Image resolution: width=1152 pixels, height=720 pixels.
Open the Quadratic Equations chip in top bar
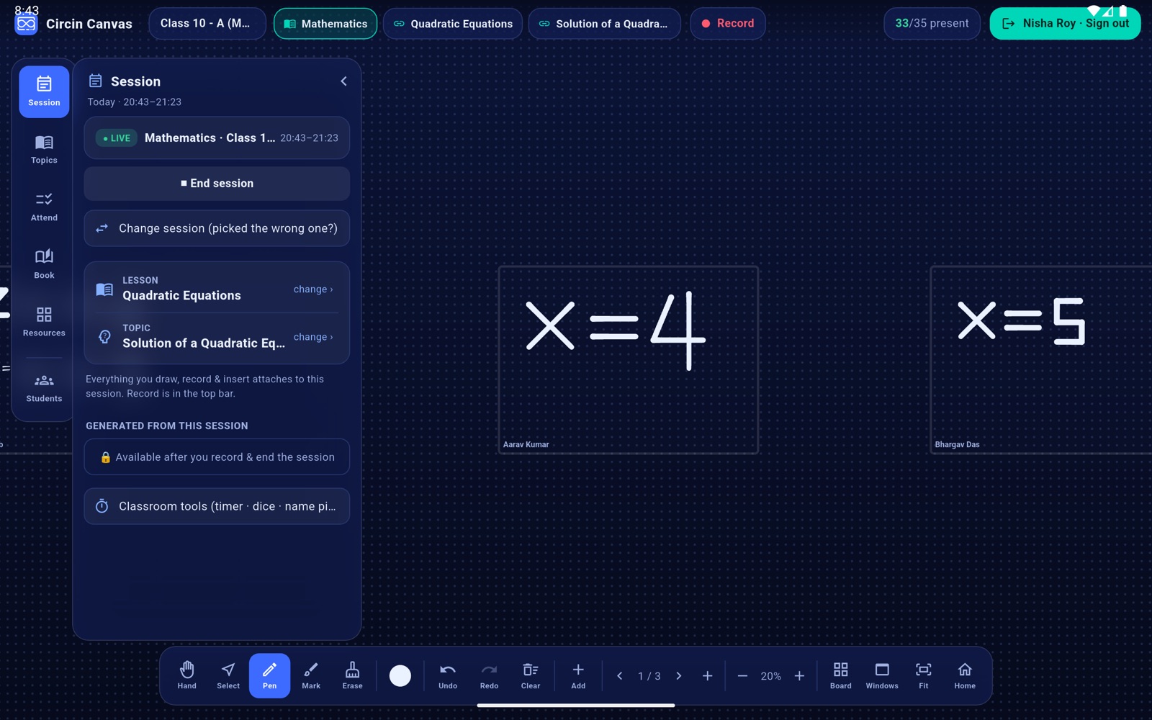(453, 24)
